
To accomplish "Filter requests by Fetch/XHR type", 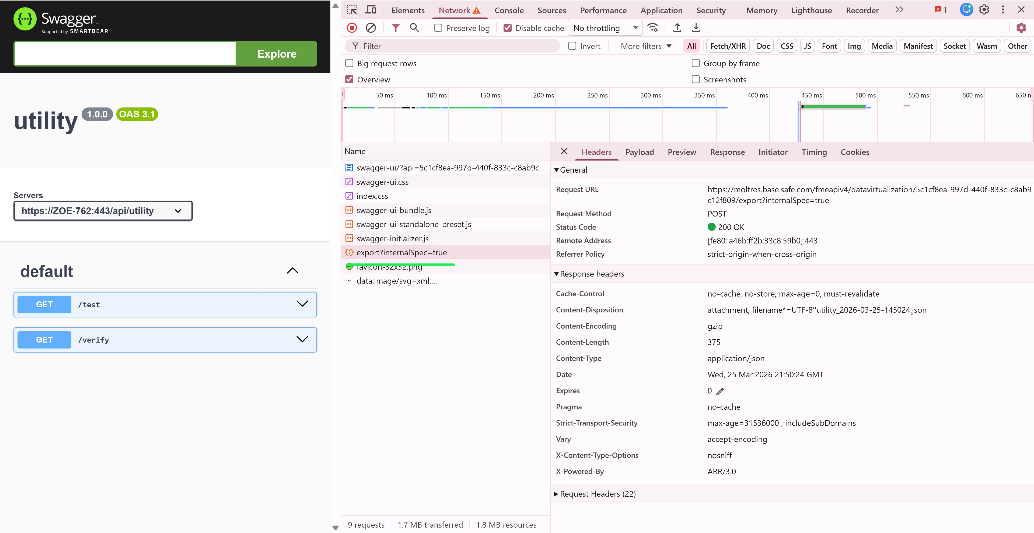I will tap(728, 46).
